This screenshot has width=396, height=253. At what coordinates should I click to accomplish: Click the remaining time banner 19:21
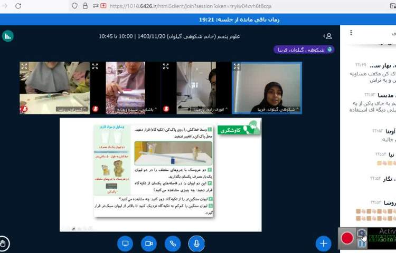click(239, 20)
